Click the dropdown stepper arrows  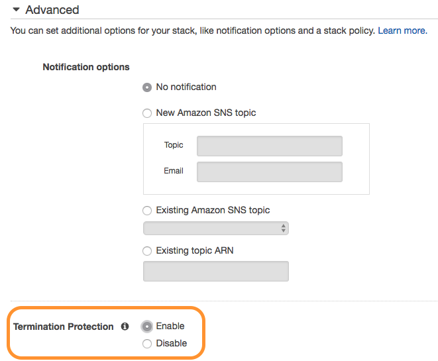click(283, 228)
